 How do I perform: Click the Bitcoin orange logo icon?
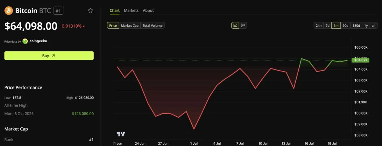click(9, 11)
